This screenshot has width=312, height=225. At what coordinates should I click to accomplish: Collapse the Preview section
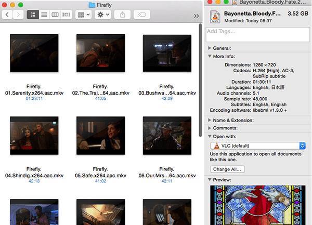click(x=210, y=179)
